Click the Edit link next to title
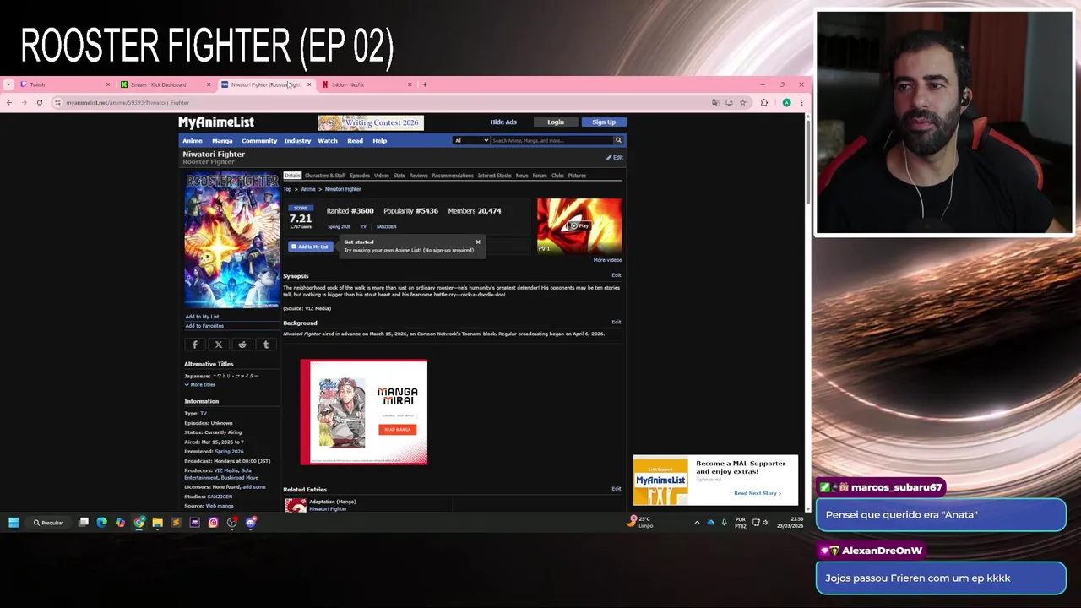1081x608 pixels. [x=615, y=158]
